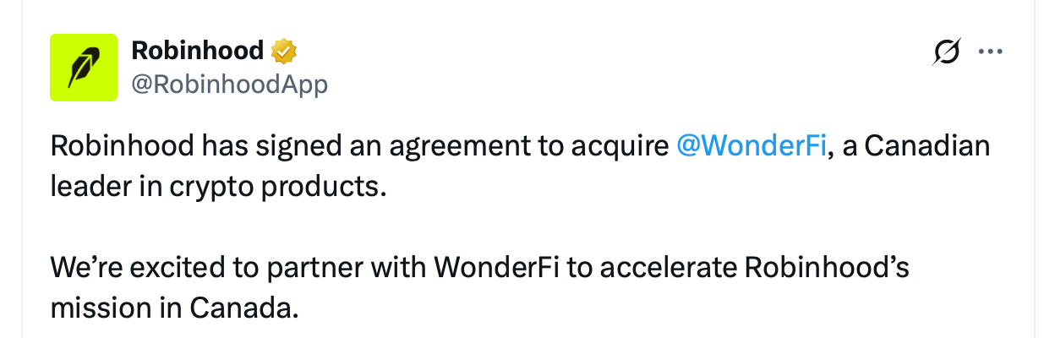Open the Grok explain-post icon
Viewport: 1055px width, 338px height.
tap(947, 52)
